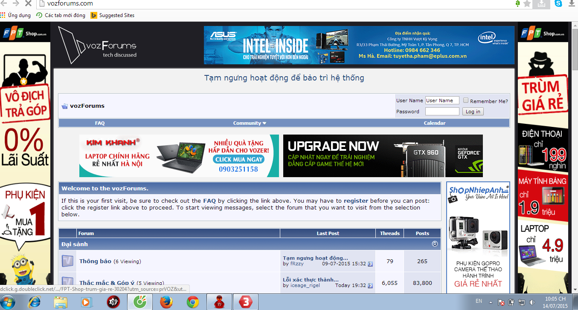Sort by the Threads column header
The width and height of the screenshot is (578, 310).
[x=390, y=233]
